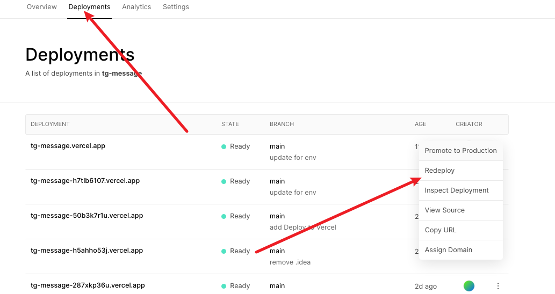This screenshot has height=294, width=555.
Task: Click 'update for env' in tg-message.vercel.app row
Action: [293, 158]
